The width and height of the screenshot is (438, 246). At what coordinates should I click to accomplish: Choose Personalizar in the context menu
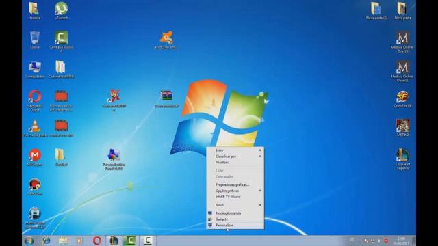pyautogui.click(x=235, y=225)
